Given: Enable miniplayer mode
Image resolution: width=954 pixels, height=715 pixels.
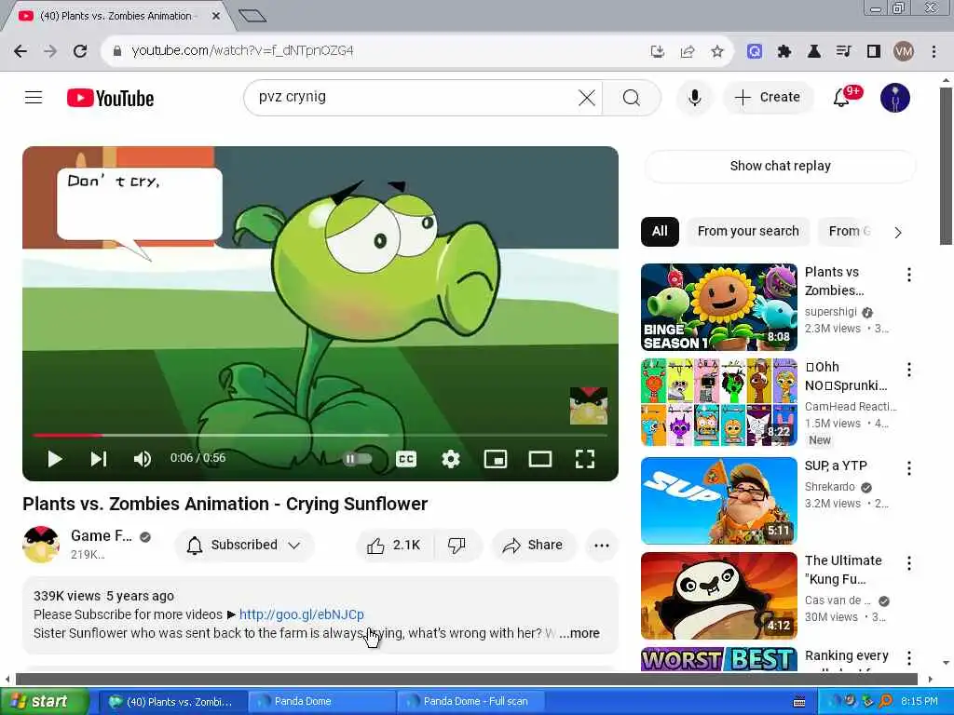Looking at the screenshot, I should 496,459.
